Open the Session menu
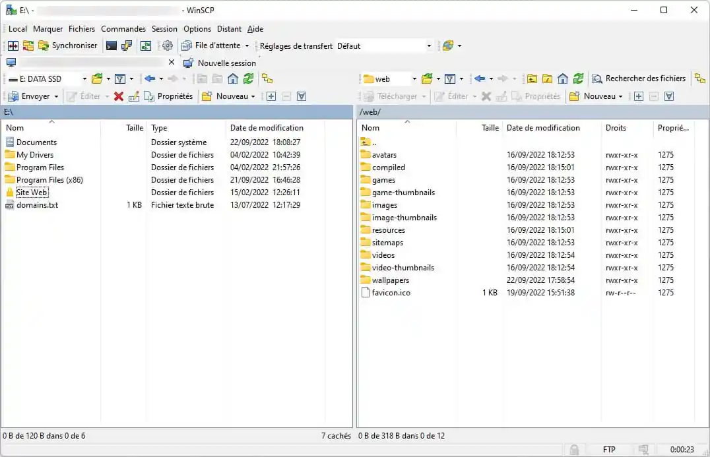The width and height of the screenshot is (710, 457). coord(164,29)
